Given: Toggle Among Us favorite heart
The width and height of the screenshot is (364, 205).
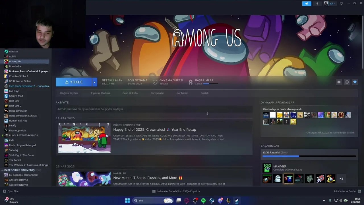Looking at the screenshot, I should tap(355, 82).
